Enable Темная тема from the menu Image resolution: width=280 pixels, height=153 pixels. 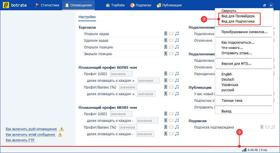click(x=232, y=101)
